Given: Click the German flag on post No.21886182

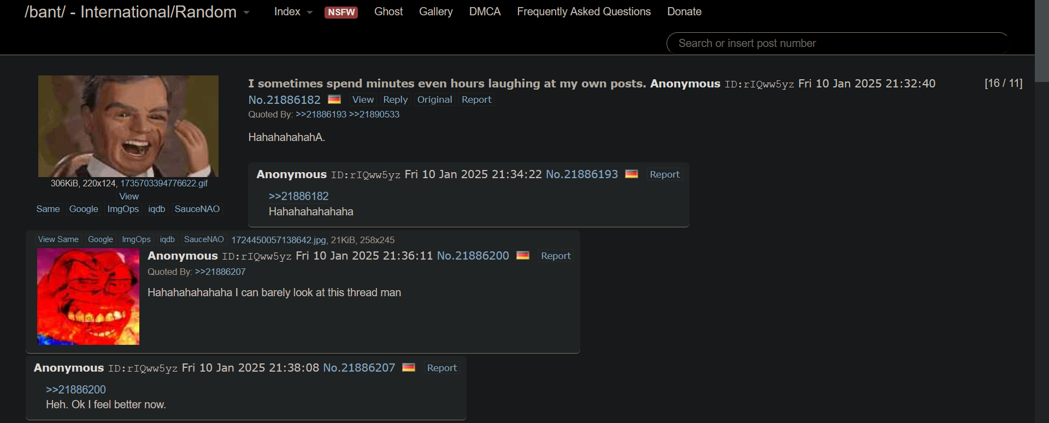Looking at the screenshot, I should tap(334, 99).
